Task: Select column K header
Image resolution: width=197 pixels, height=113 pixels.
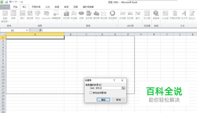Action: tap(192, 35)
